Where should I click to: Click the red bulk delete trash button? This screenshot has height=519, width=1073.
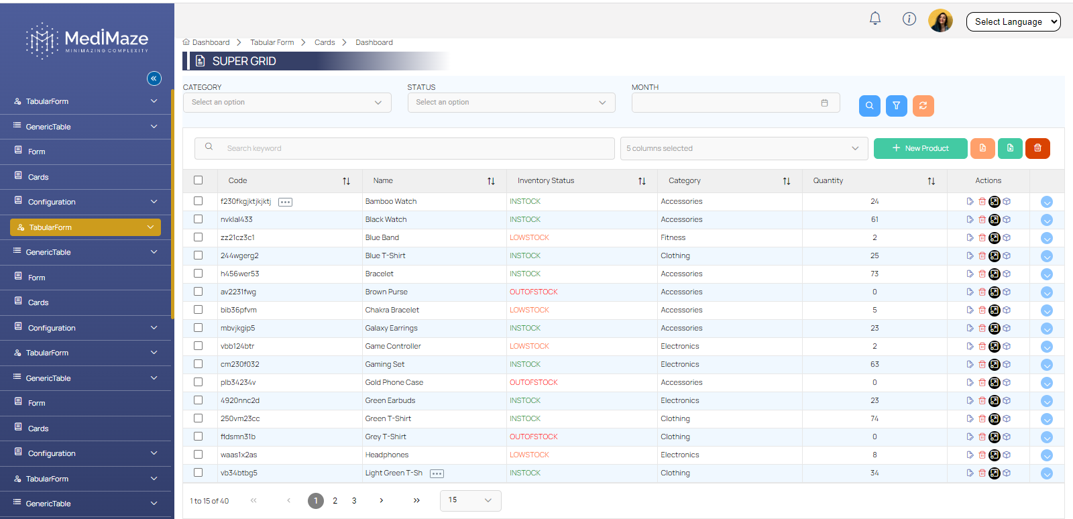(1037, 148)
